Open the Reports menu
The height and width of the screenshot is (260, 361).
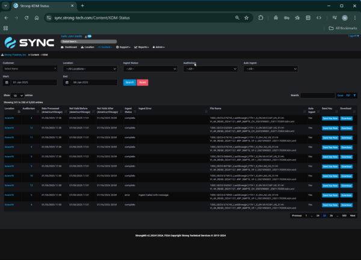click(143, 47)
